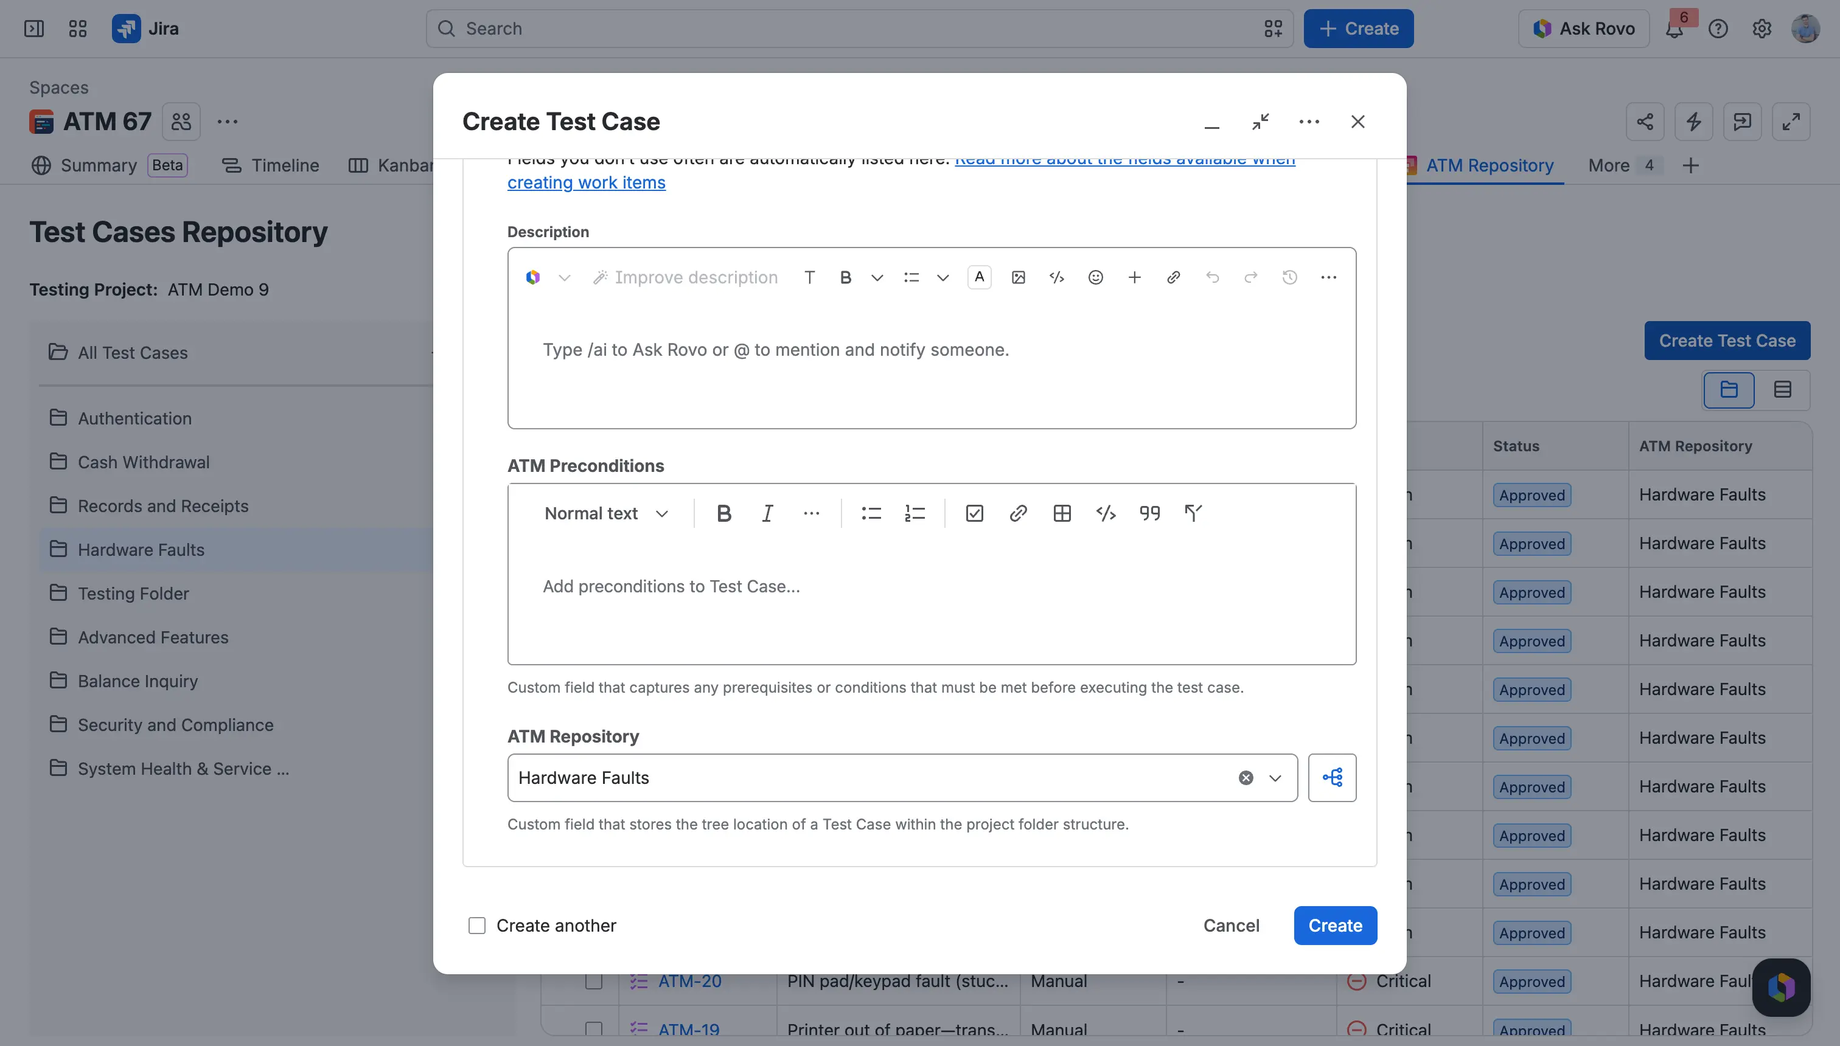Open folder tree picker beside ATM Repository field
Screen dimensions: 1840x1046
[1332, 777]
